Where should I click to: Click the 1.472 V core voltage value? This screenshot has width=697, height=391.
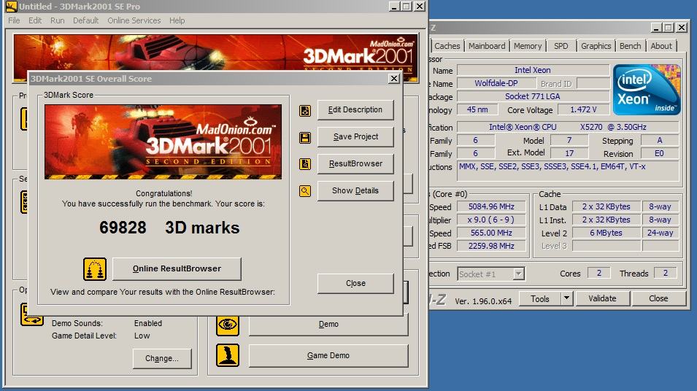click(583, 109)
